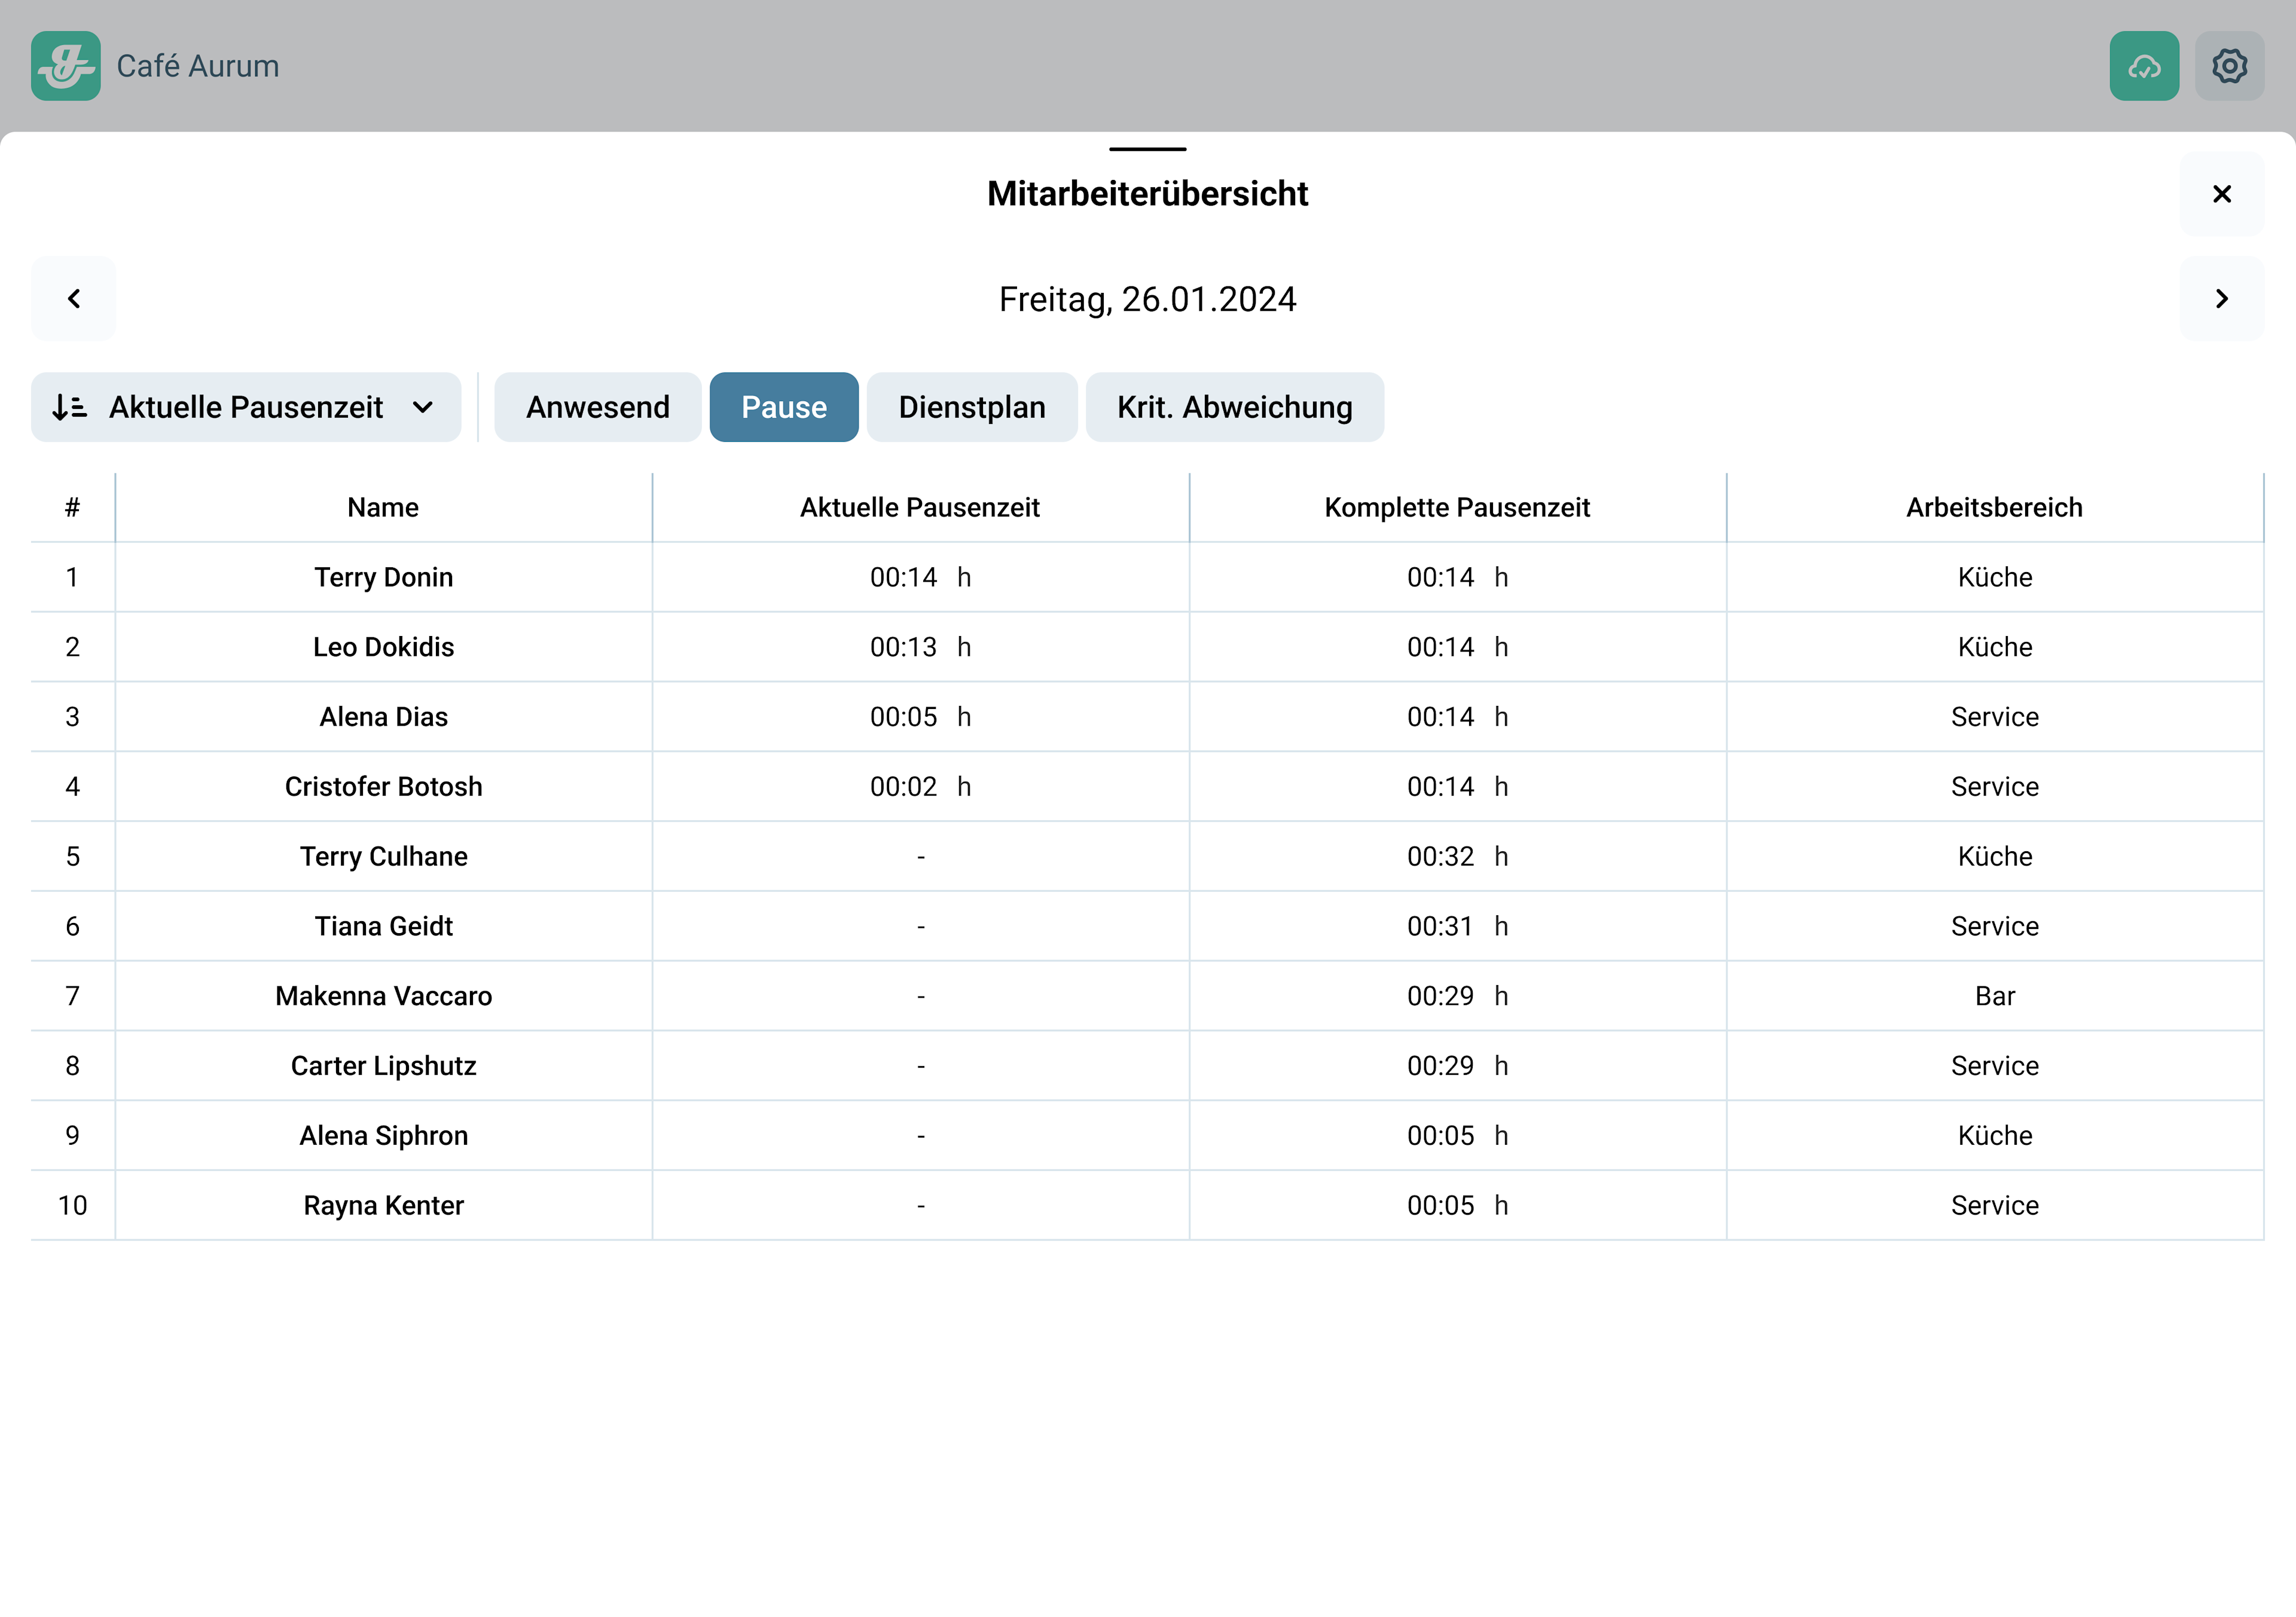This screenshot has width=2296, height=1617.
Task: Toggle the Pause filter off
Action: tap(783, 407)
